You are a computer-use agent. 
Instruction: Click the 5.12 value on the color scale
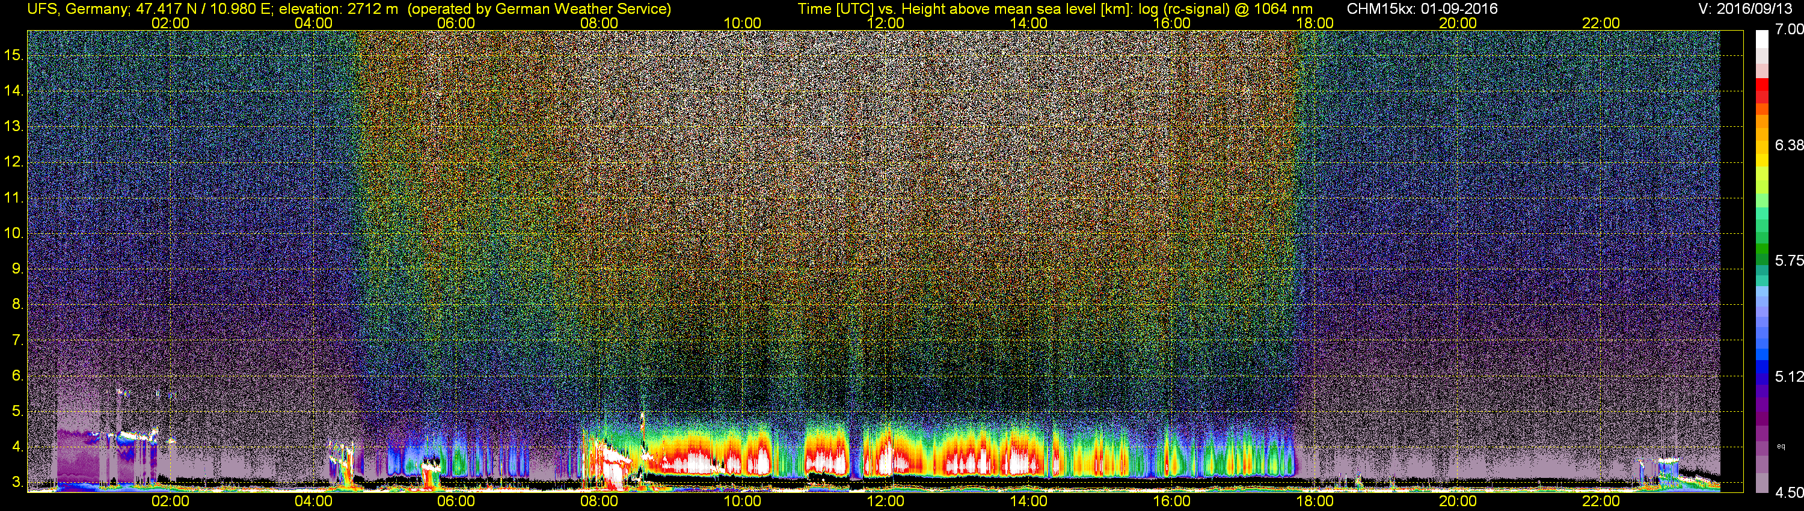pos(1788,376)
